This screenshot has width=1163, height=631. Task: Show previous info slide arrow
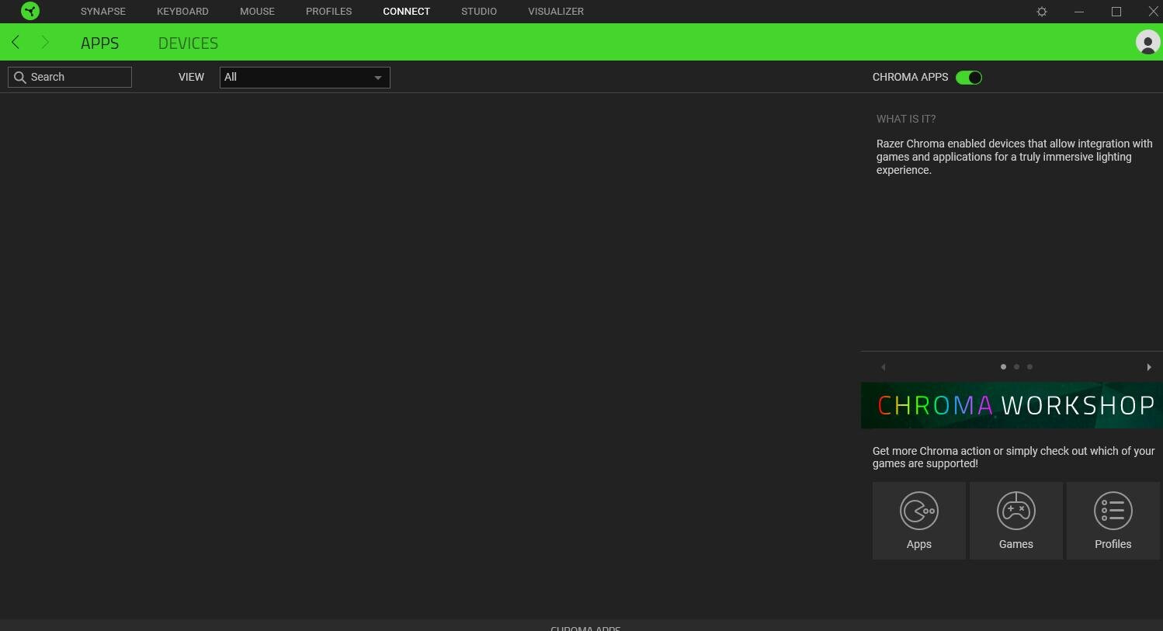click(x=884, y=367)
